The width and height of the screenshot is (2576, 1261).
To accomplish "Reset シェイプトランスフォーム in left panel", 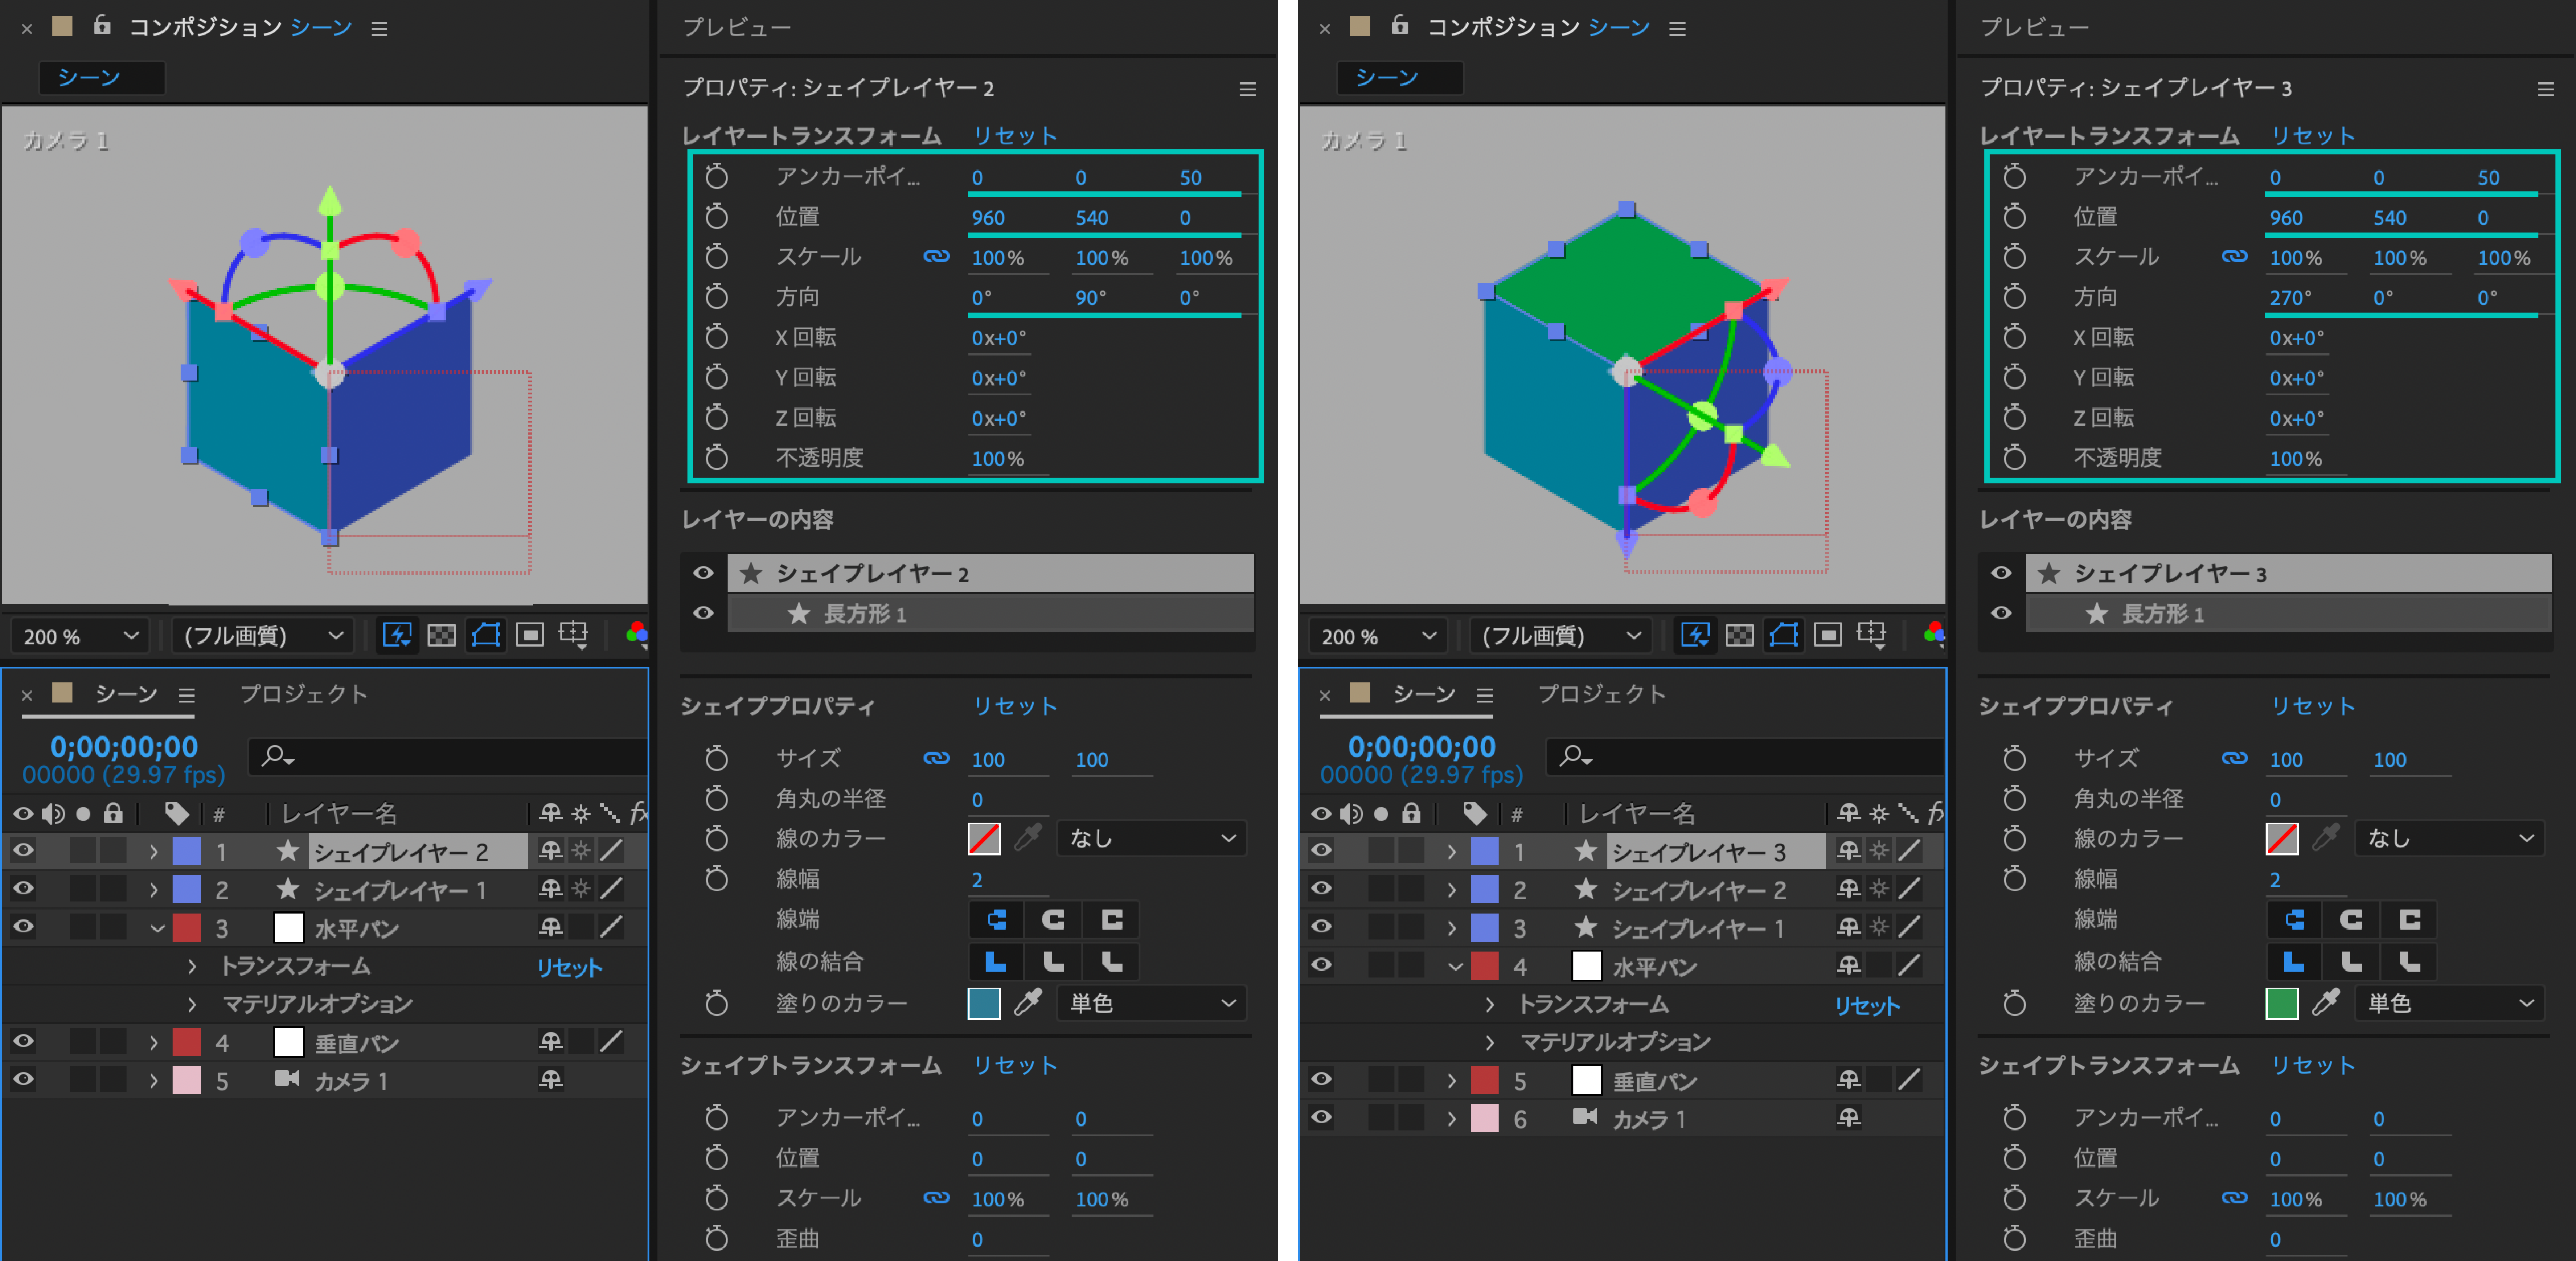I will pos(1015,1066).
